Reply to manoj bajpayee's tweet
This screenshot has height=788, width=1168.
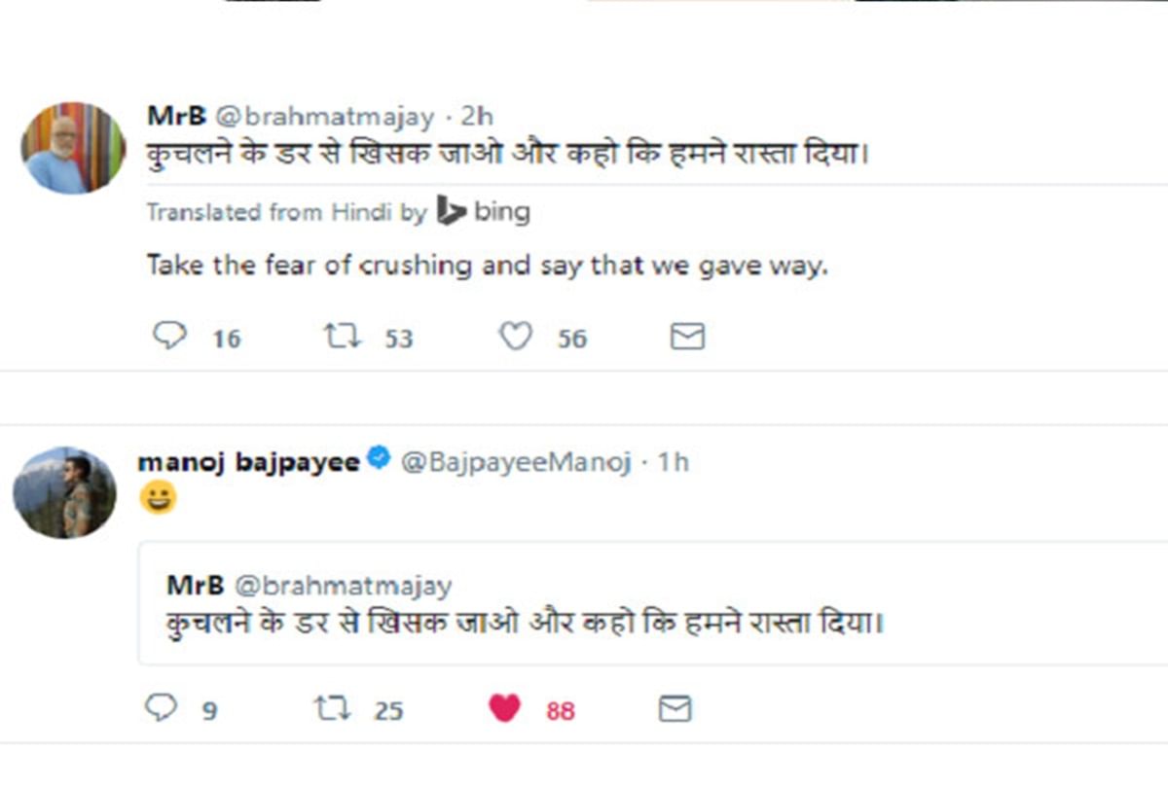162,707
